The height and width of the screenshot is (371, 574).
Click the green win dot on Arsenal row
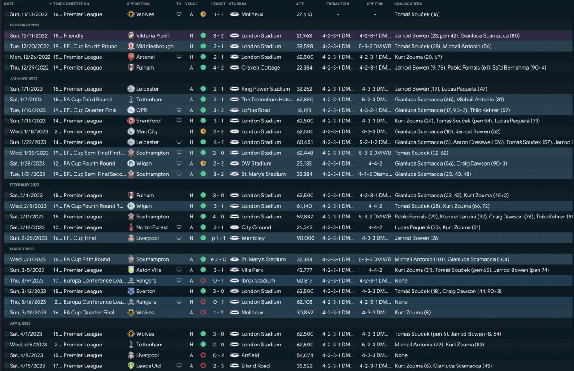[x=203, y=57]
